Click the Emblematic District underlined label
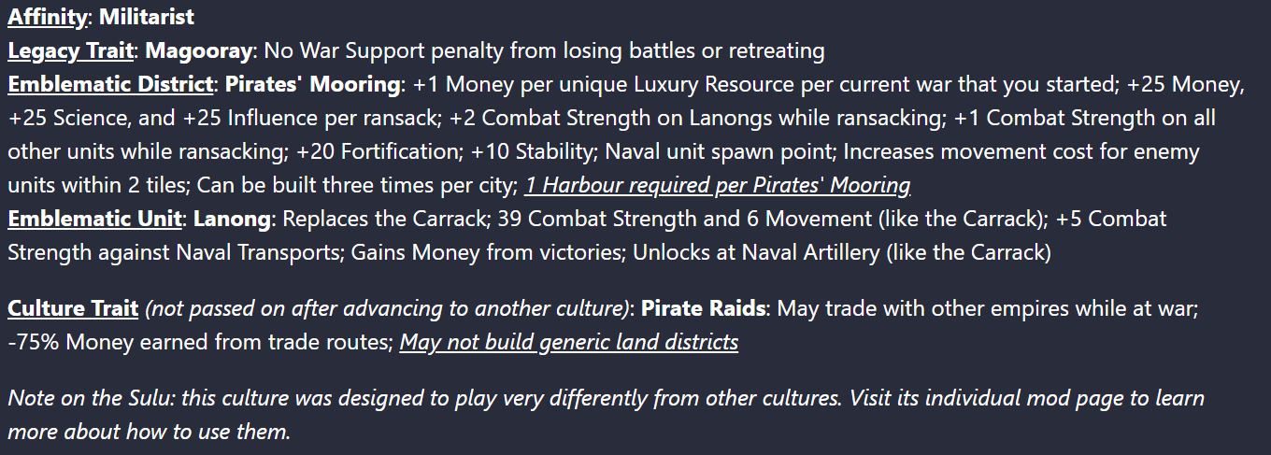 pyautogui.click(x=110, y=84)
